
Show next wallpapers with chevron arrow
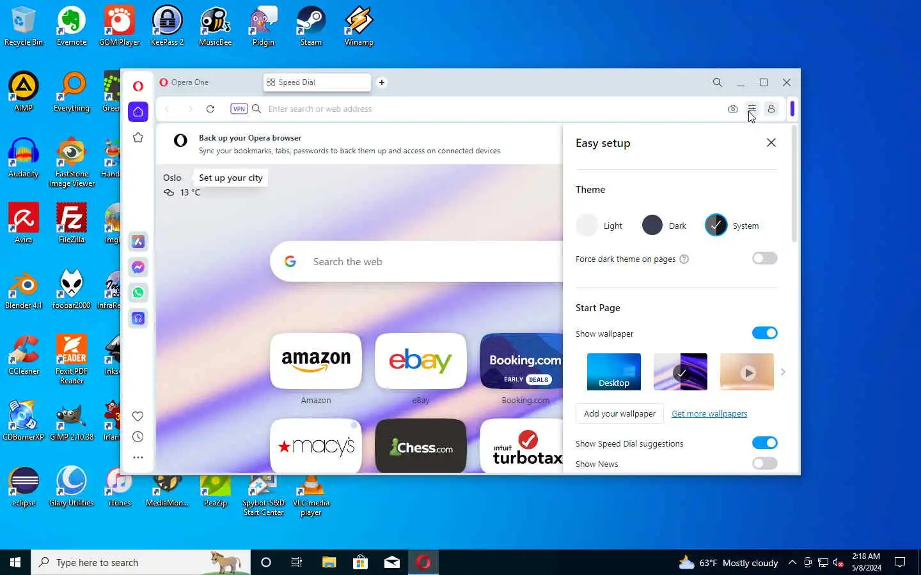tap(783, 372)
